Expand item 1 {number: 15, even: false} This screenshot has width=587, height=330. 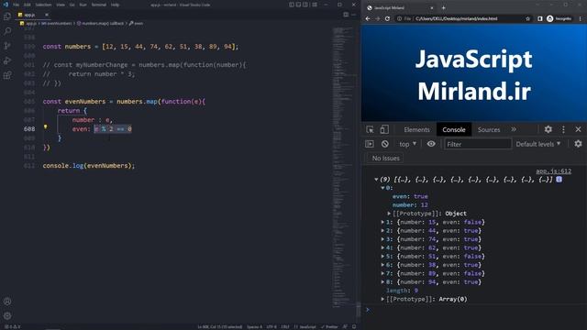[x=382, y=222]
